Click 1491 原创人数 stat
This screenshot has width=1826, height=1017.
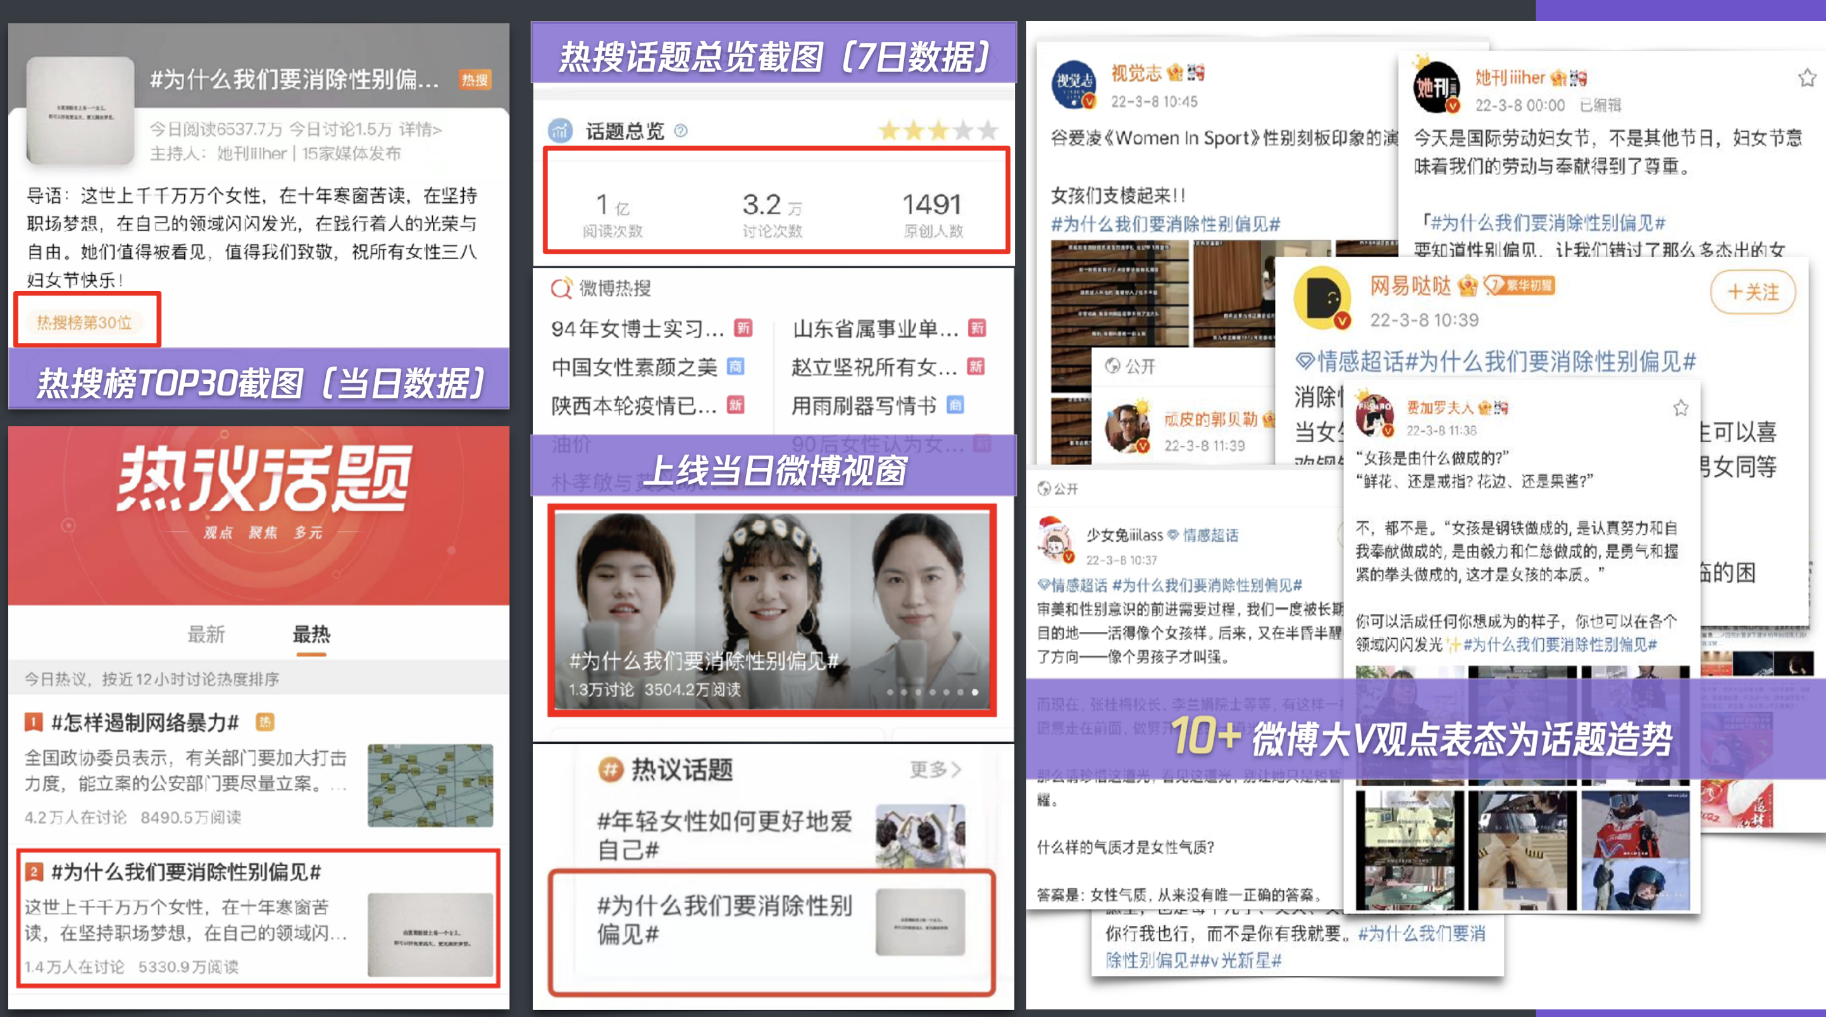(933, 215)
